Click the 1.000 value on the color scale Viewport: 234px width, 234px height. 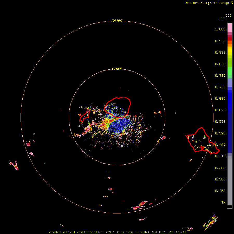(220, 29)
